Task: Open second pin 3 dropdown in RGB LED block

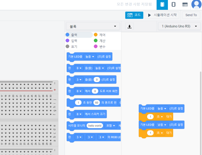Action: pyautogui.click(x=90, y=137)
